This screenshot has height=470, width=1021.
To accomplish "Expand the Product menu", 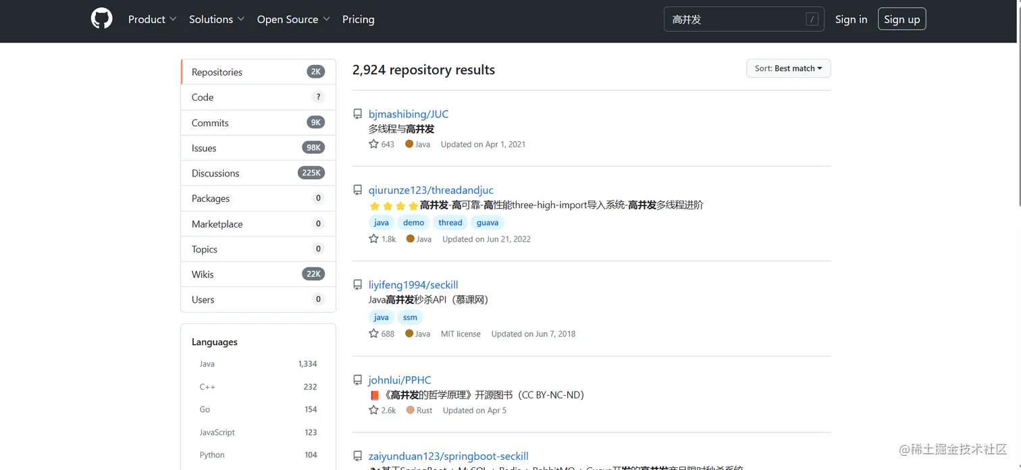I will tap(153, 20).
